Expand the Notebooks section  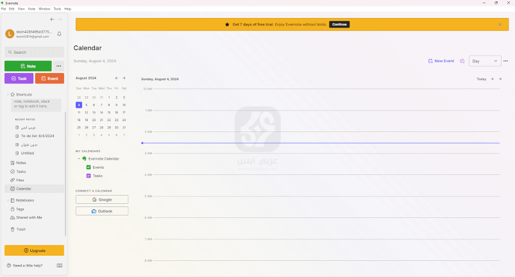[x=8, y=201]
